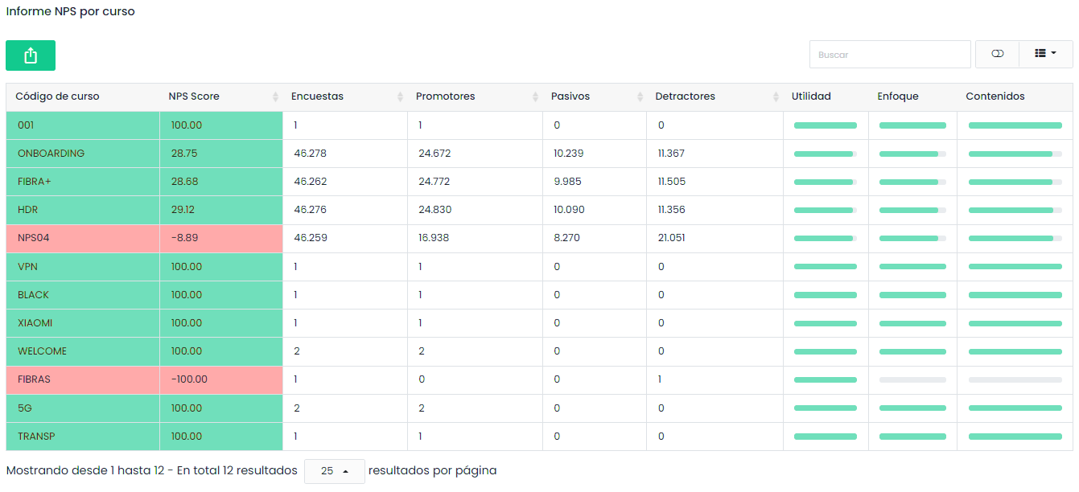Viewport: 1079px width, 492px height.
Task: Sort by Pasivos column arrows
Action: [640, 96]
